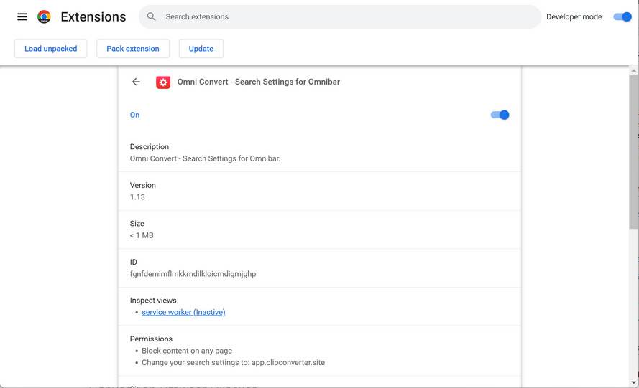Click Pack extension button
The height and width of the screenshot is (388, 639).
pyautogui.click(x=133, y=49)
